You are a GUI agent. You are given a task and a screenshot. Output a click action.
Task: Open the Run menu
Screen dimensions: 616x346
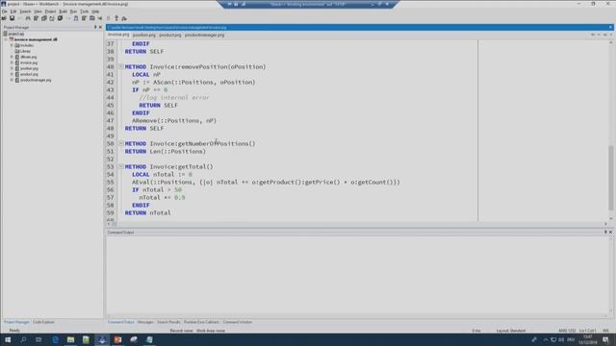(x=73, y=12)
